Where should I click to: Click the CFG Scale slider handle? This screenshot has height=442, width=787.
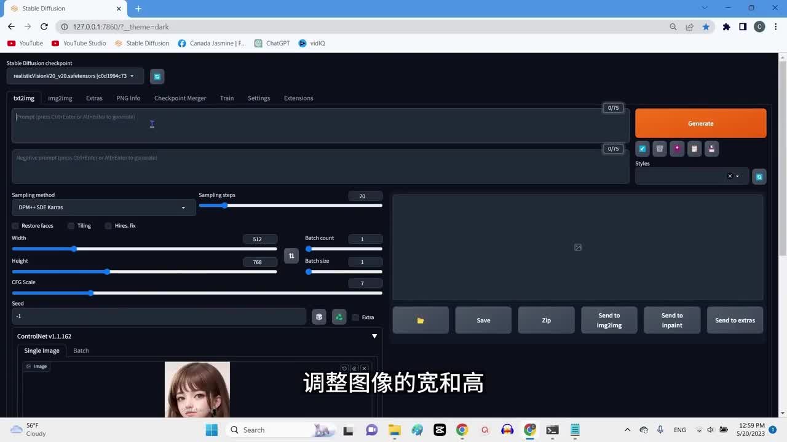click(91, 293)
